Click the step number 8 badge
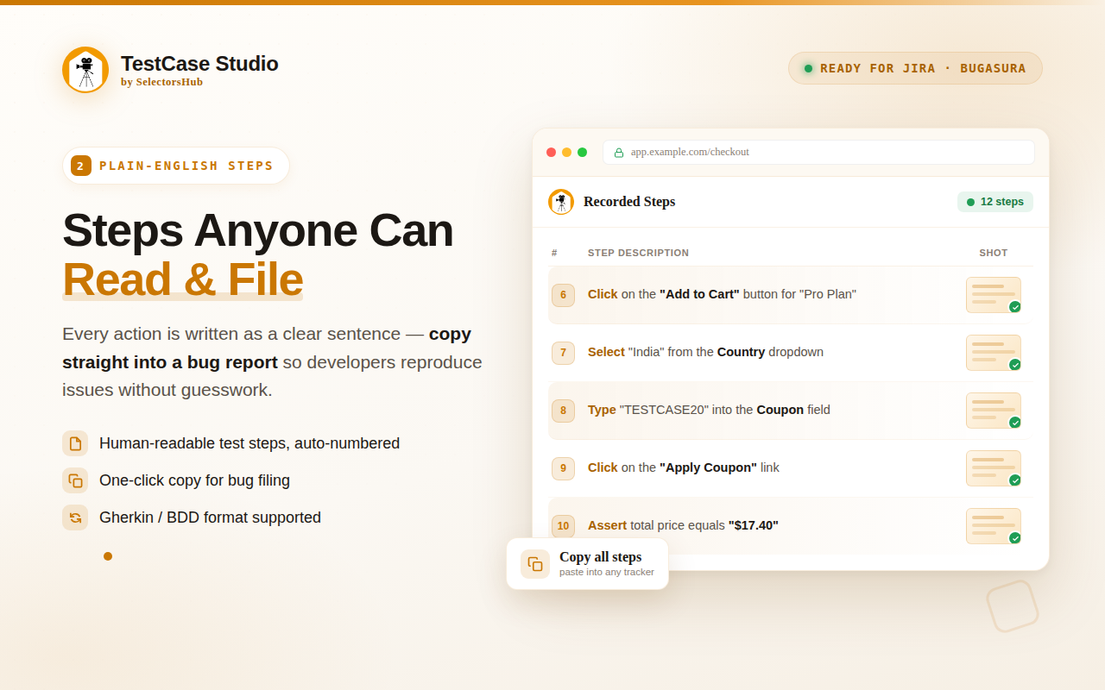 pos(563,411)
